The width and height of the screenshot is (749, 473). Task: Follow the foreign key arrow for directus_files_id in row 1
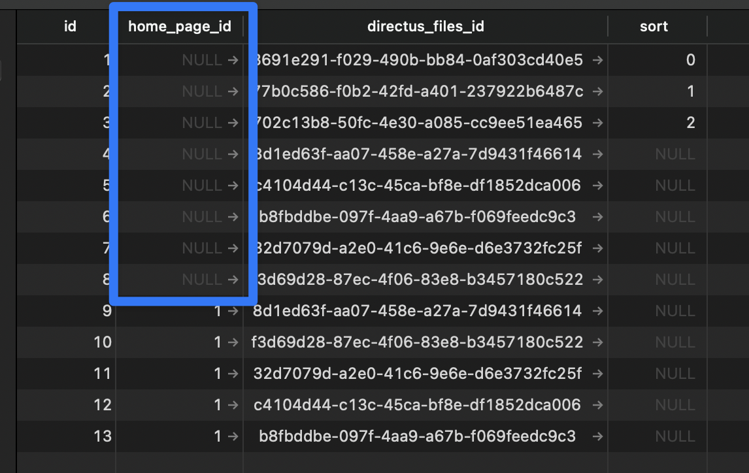click(x=597, y=59)
